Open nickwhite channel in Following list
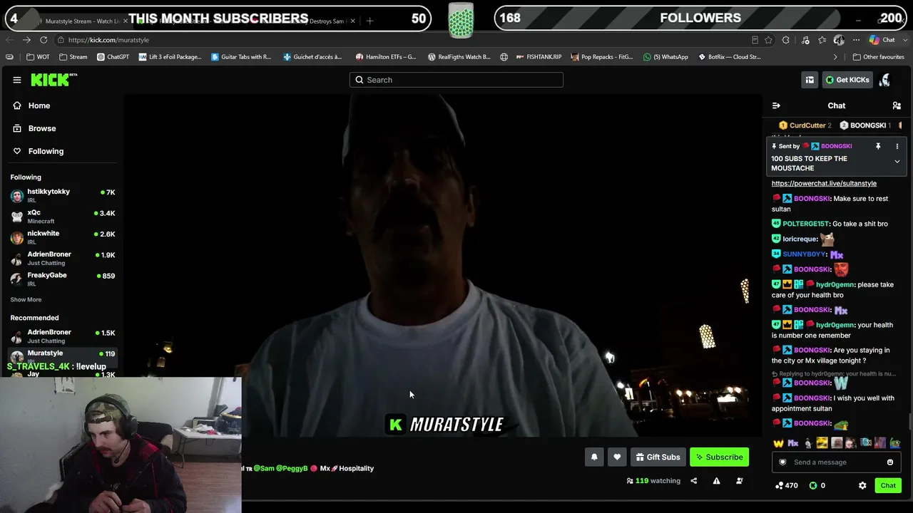This screenshot has width=913, height=513. (62, 237)
